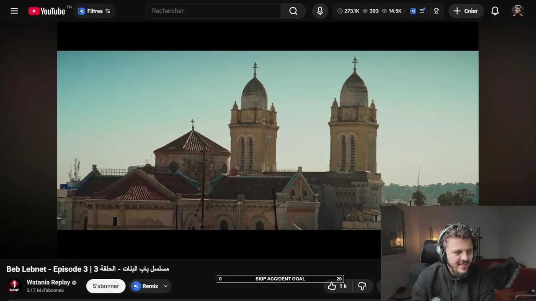This screenshot has width=536, height=301.
Task: Subscribe using the S'abonner button
Action: coord(106,286)
